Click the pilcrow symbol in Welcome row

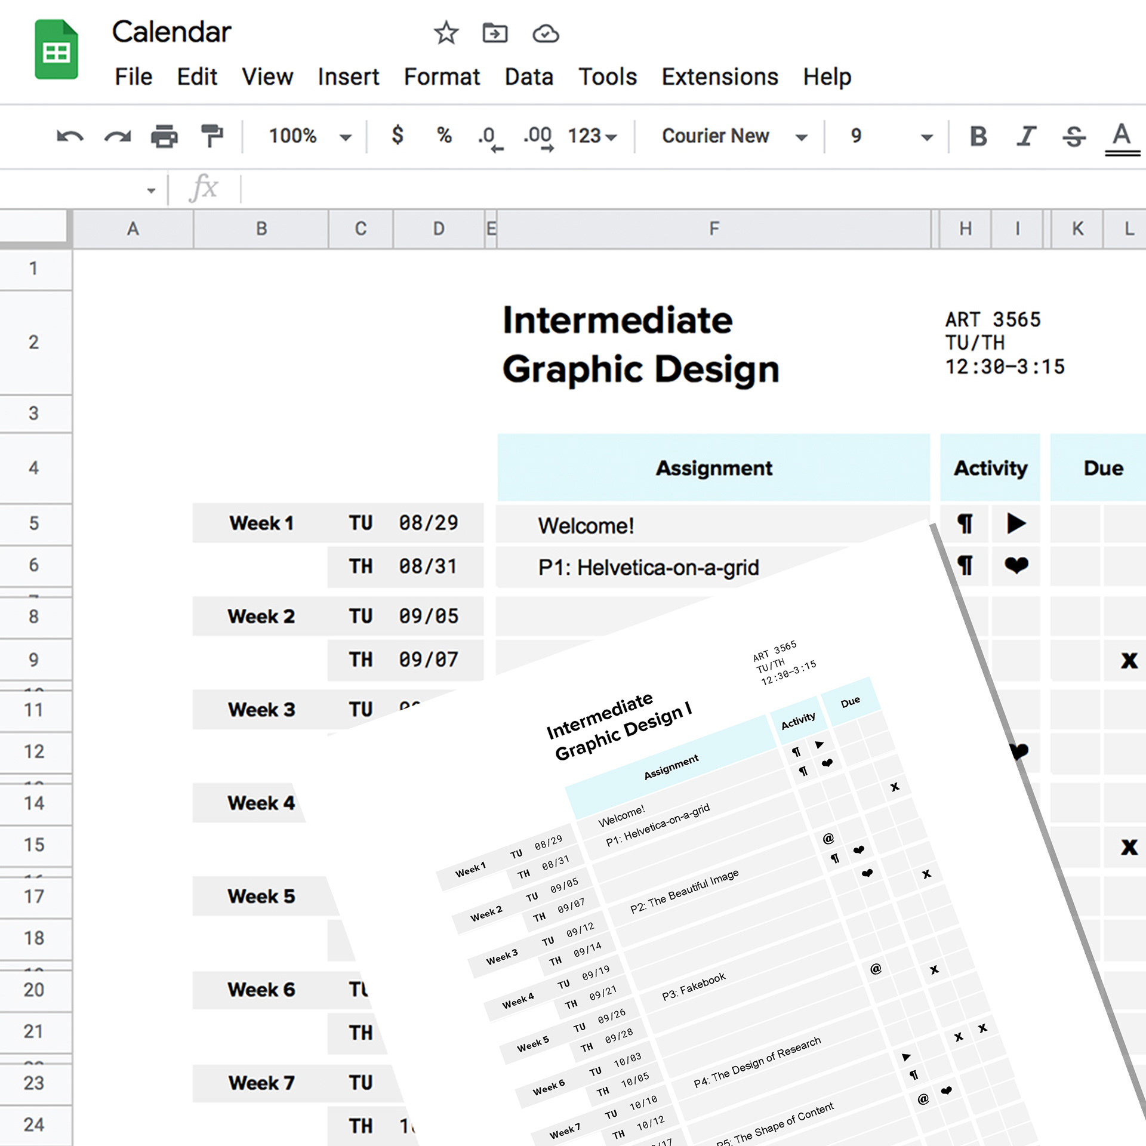965,524
